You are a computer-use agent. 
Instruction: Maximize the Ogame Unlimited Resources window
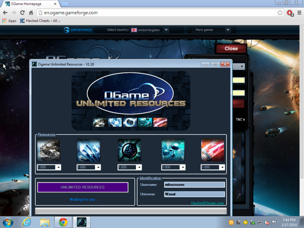click(x=215, y=64)
